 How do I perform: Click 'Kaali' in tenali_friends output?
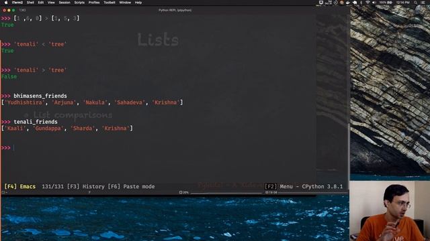(x=15, y=129)
